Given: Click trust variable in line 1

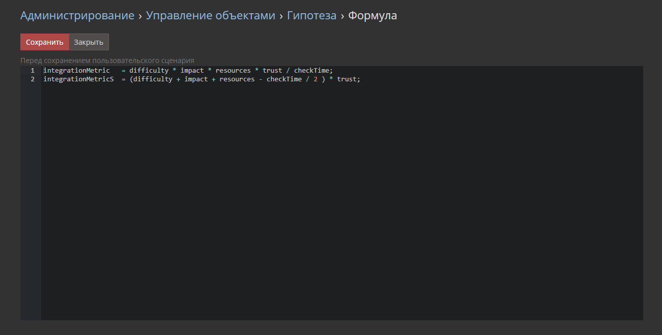Looking at the screenshot, I should coord(272,71).
